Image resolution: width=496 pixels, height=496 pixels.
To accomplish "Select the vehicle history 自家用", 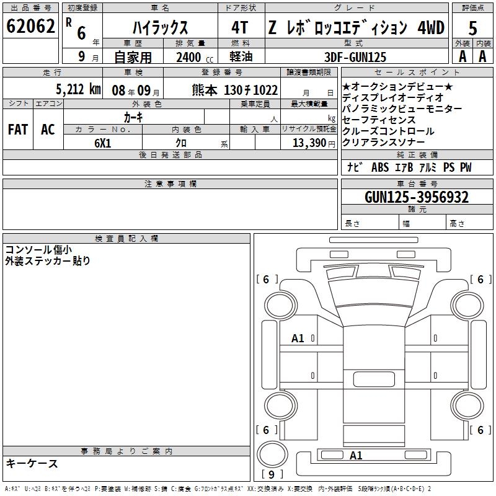I will pyautogui.click(x=133, y=57).
